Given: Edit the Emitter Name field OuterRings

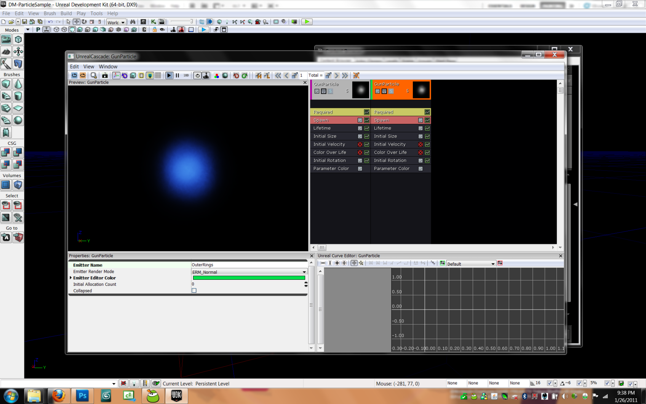Looking at the screenshot, I should [x=249, y=265].
